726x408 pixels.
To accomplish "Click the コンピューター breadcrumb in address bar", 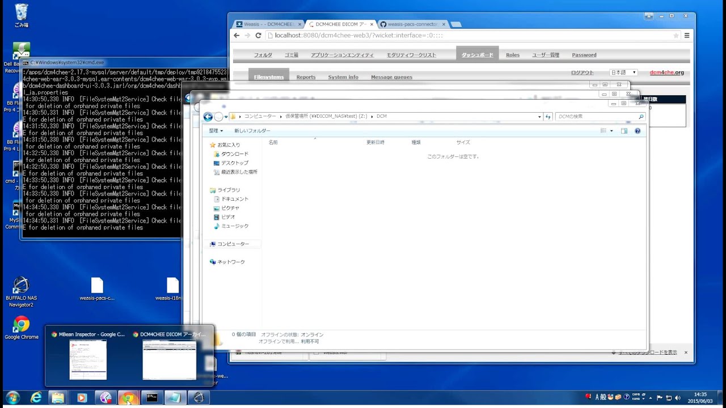I will coord(260,116).
